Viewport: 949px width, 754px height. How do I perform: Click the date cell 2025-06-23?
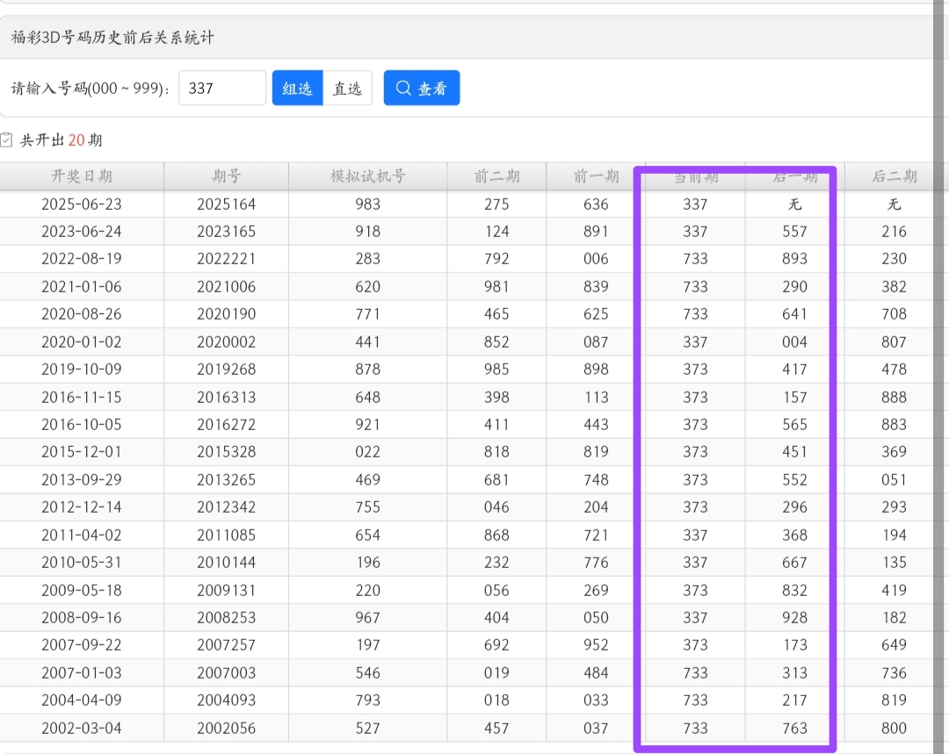(x=82, y=205)
